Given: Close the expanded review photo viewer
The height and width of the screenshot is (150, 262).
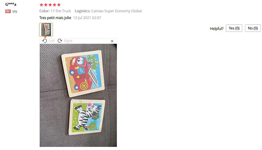Looking at the screenshot, I should click(112, 41).
